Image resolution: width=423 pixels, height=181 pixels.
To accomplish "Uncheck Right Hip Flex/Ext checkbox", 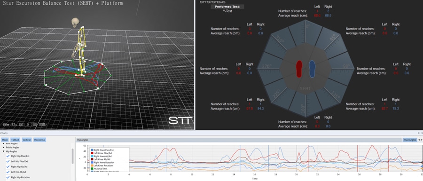I will pyautogui.click(x=8, y=156).
